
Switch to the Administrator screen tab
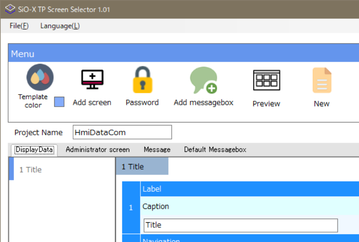(x=98, y=150)
